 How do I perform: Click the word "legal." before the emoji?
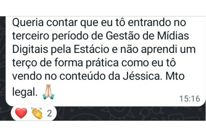click(x=24, y=92)
